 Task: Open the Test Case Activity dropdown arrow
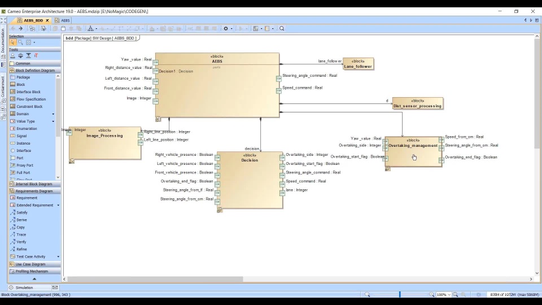click(58, 256)
